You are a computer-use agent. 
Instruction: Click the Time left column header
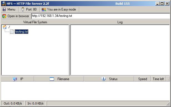coord(158,79)
